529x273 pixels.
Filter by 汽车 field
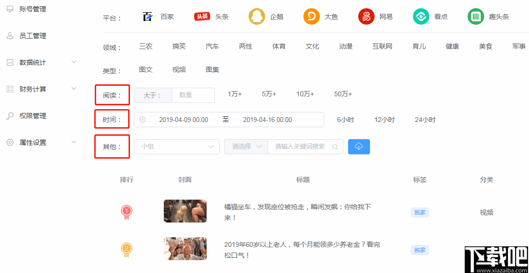tap(212, 46)
